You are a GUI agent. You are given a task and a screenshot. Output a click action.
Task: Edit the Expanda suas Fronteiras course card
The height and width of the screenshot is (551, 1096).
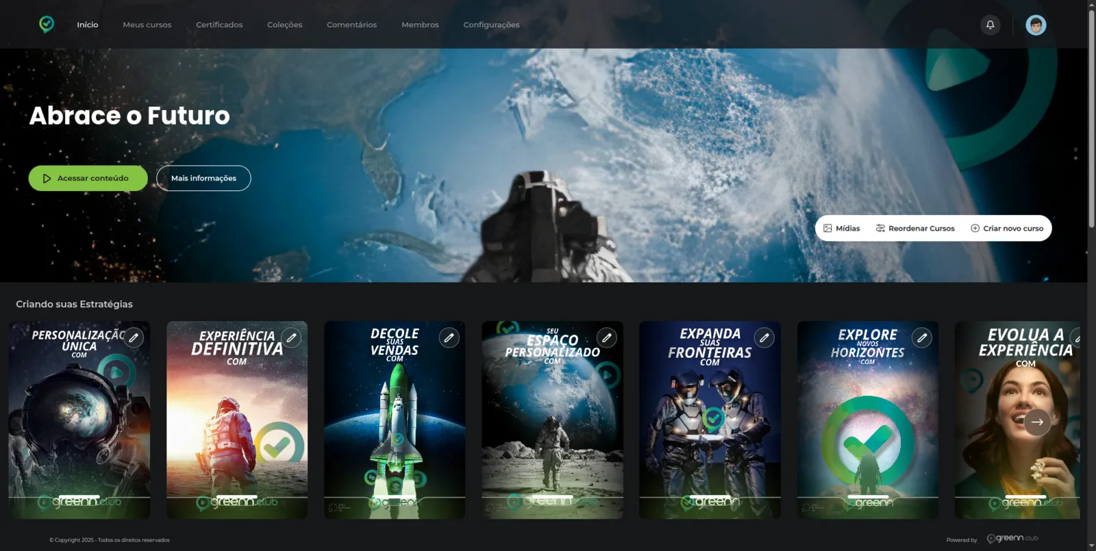coord(764,337)
